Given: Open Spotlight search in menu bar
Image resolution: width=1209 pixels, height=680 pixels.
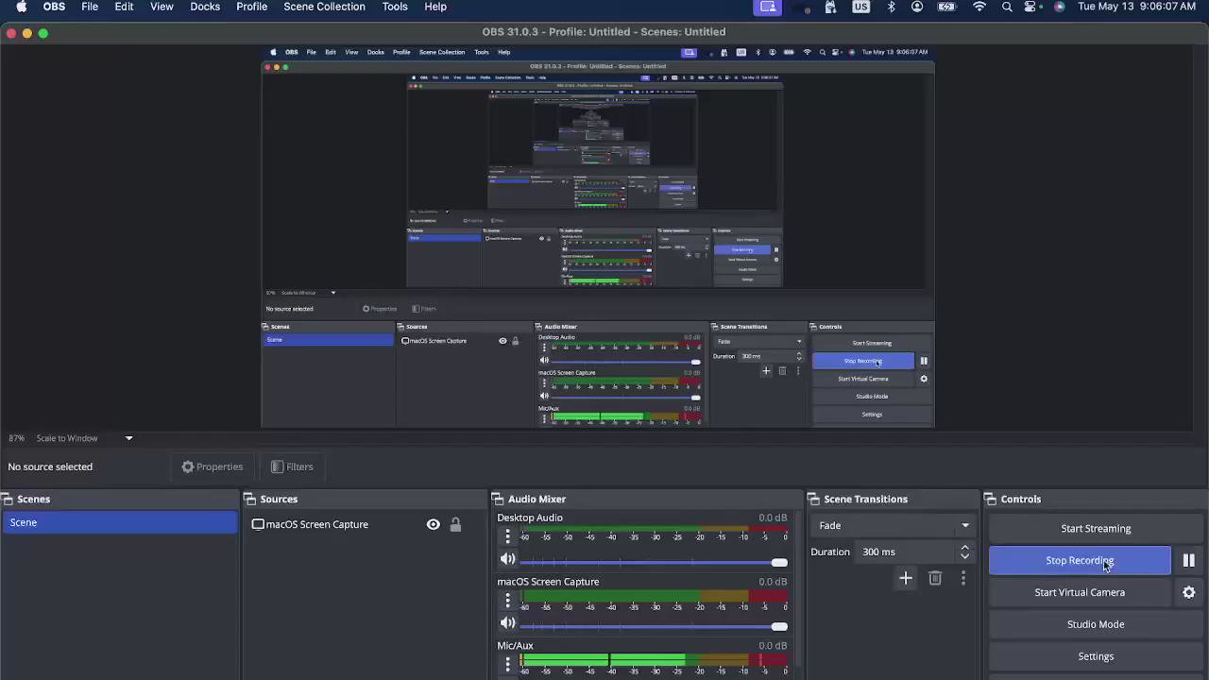Looking at the screenshot, I should (x=1007, y=7).
